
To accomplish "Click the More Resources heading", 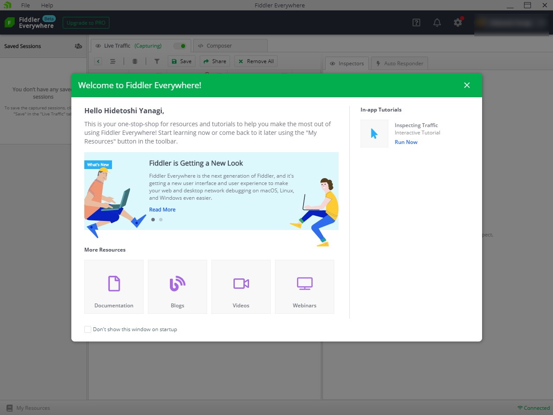I will point(105,250).
